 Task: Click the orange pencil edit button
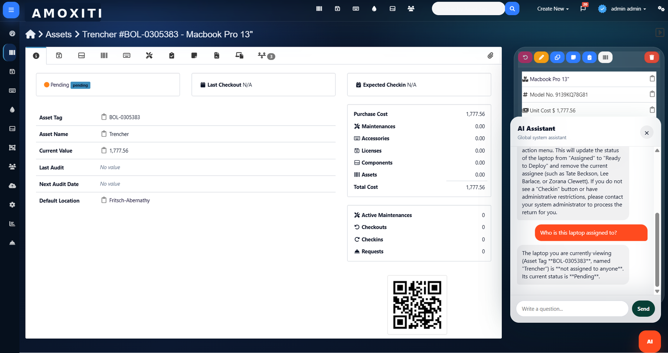coord(541,57)
